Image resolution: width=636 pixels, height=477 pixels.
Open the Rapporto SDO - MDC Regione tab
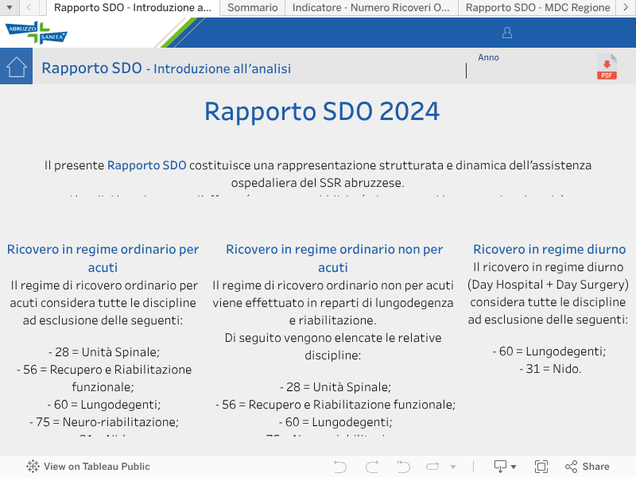tap(537, 7)
